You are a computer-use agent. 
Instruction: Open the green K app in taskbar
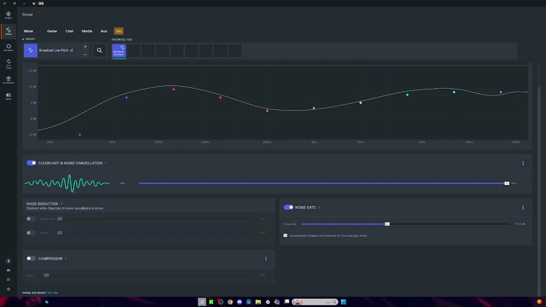click(x=211, y=302)
